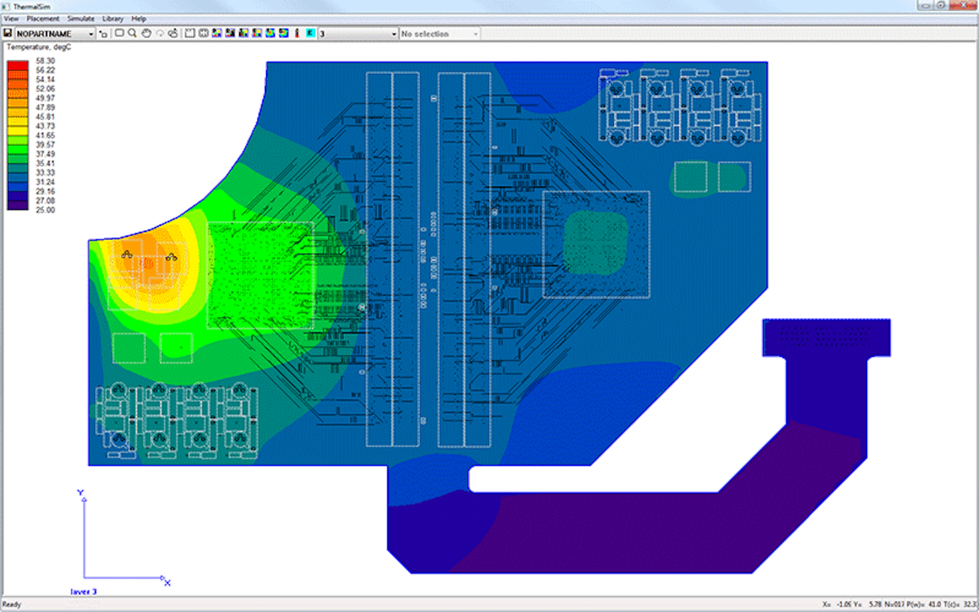This screenshot has width=979, height=612.
Task: Click the Redo arrow icon
Action: (x=174, y=34)
